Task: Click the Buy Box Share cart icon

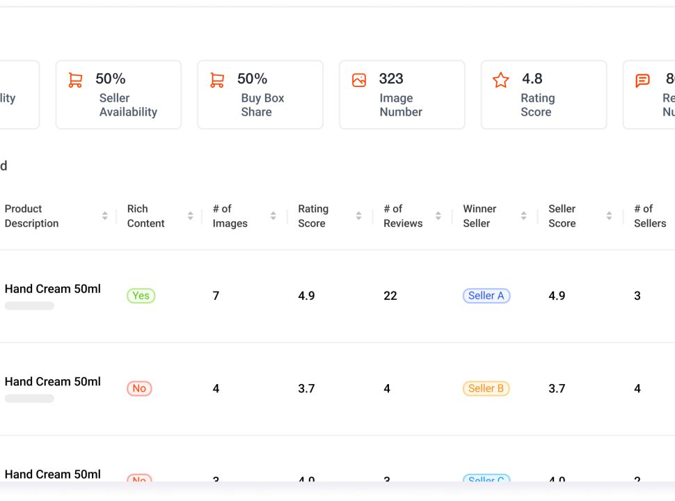Action: [217, 80]
